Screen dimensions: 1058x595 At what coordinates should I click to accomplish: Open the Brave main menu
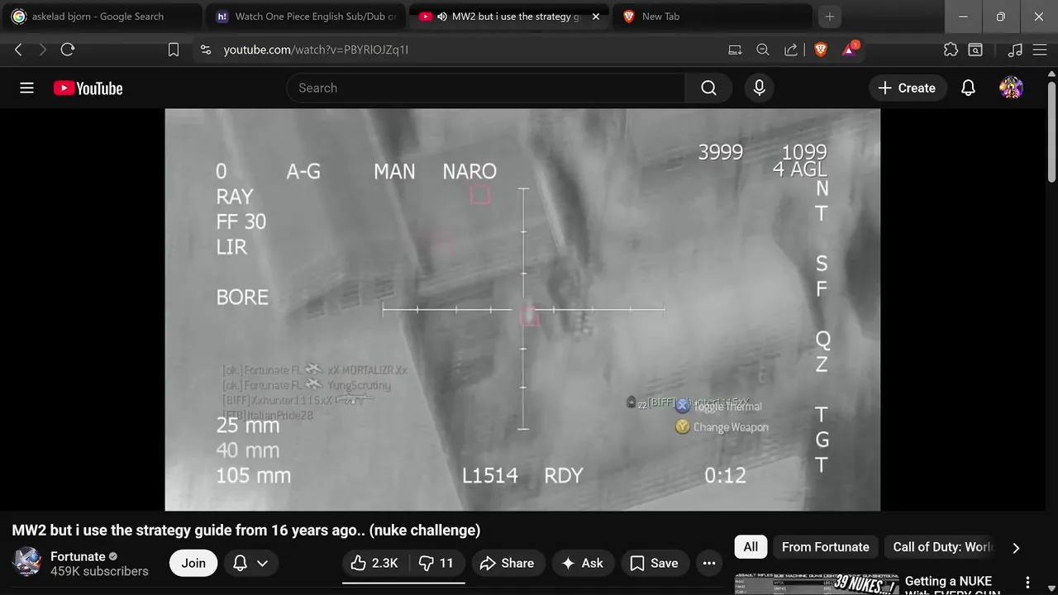pos(1040,50)
